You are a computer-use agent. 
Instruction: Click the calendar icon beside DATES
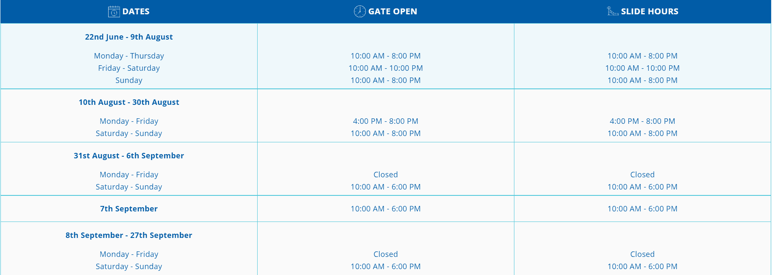click(114, 11)
